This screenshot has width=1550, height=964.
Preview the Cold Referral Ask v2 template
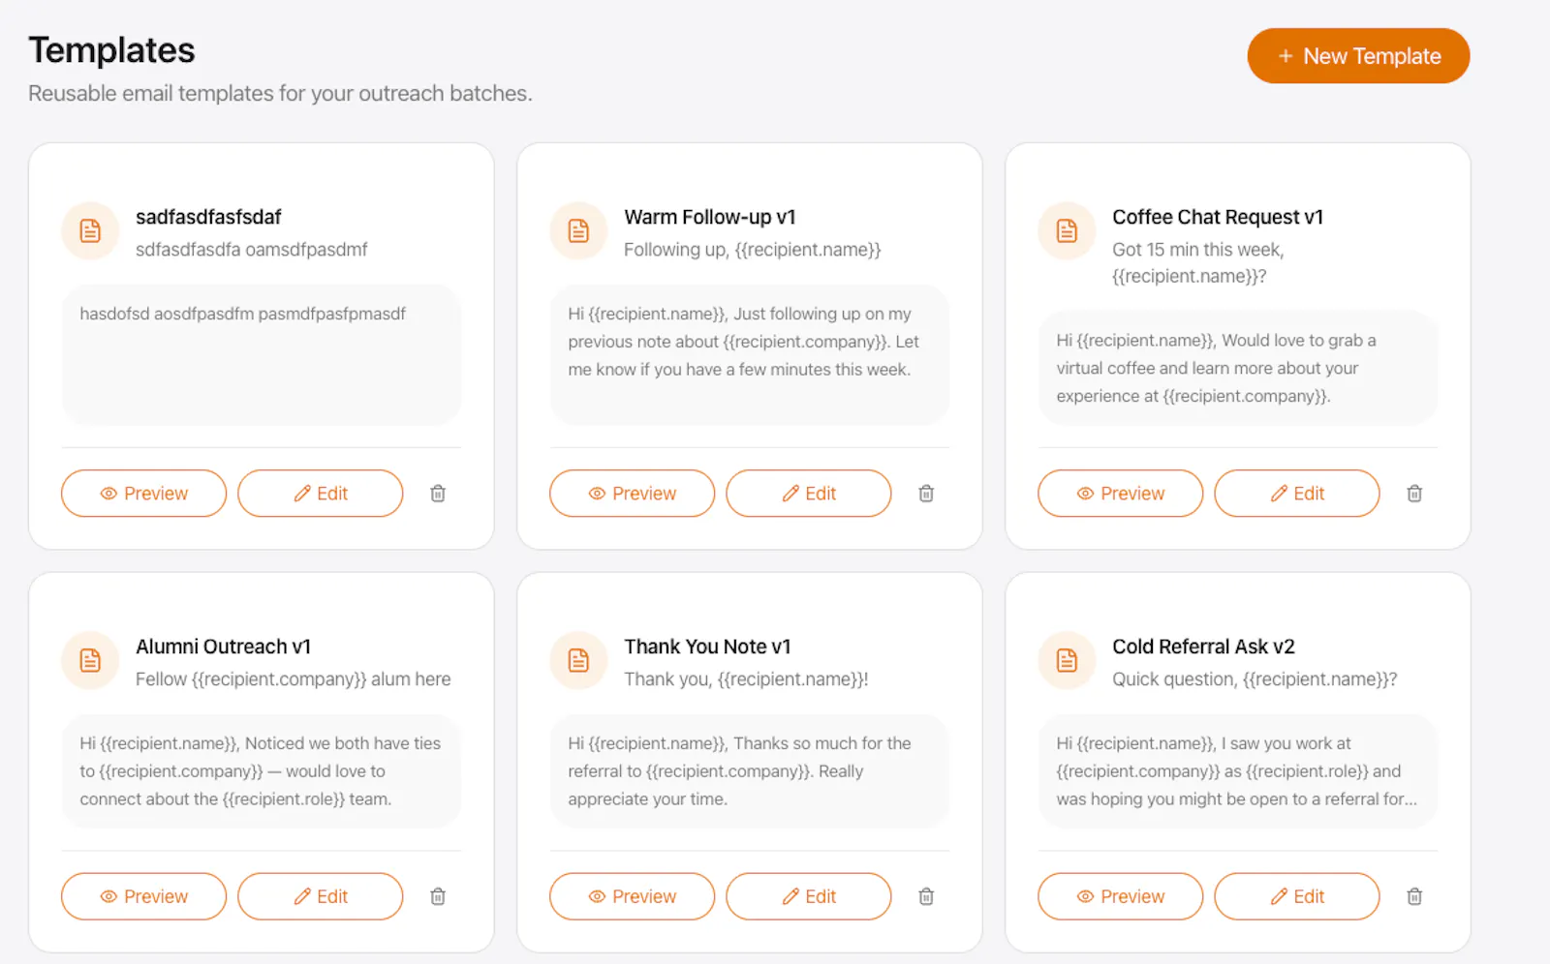pos(1120,896)
